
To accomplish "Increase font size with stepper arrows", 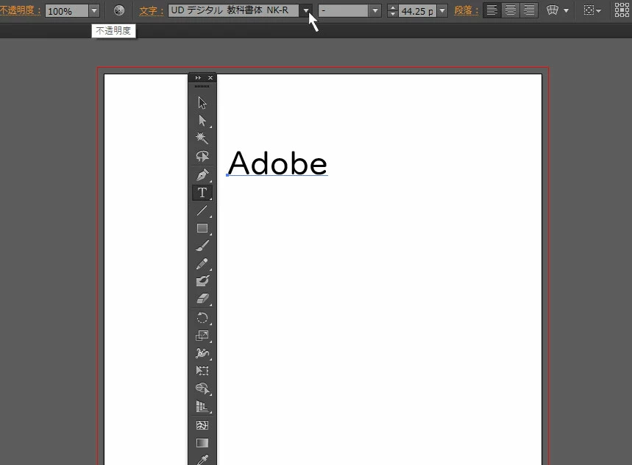I will [x=393, y=7].
